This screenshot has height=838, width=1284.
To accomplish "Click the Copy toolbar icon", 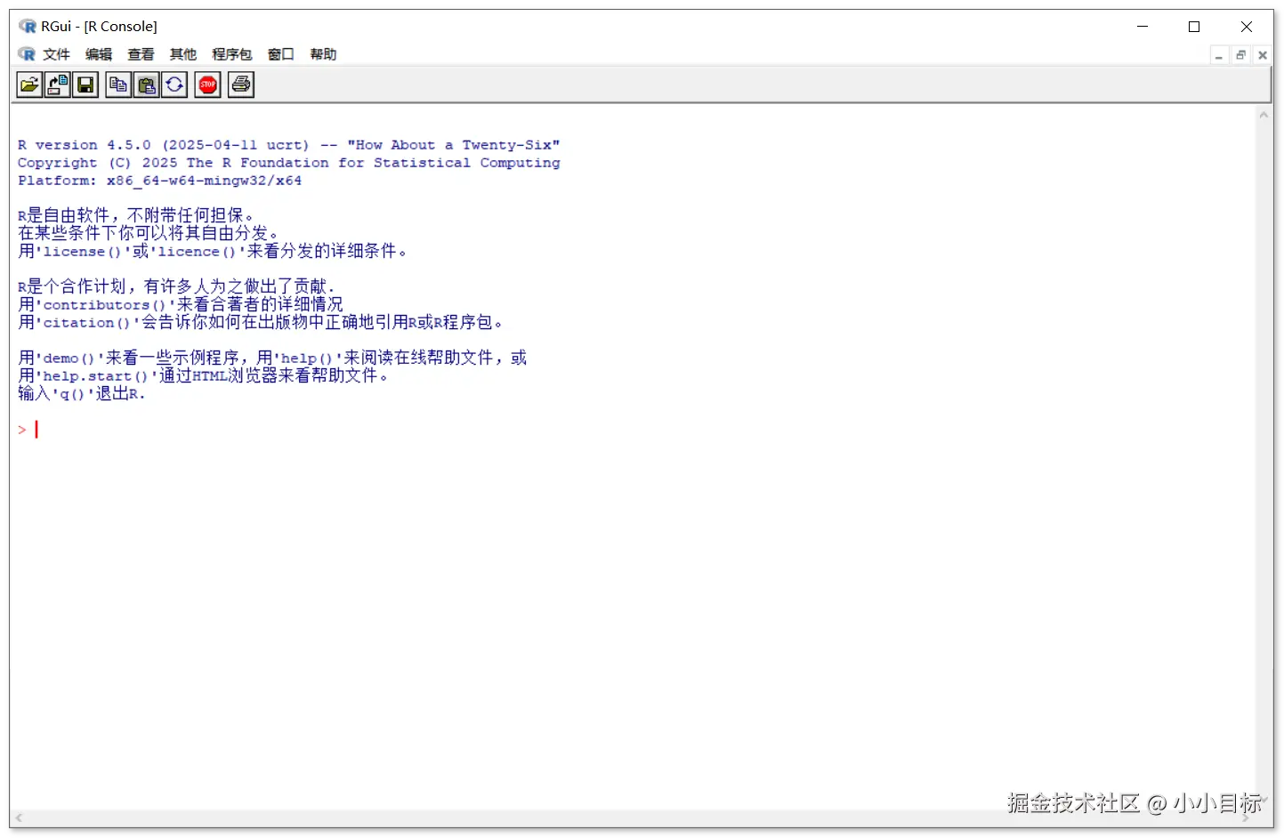I will coord(118,85).
